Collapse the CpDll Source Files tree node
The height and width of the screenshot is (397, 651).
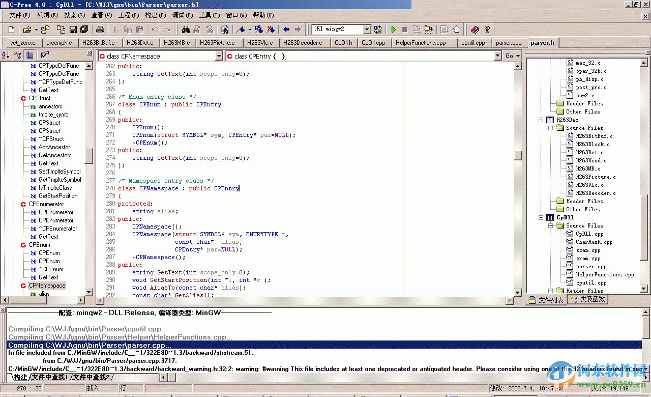click(x=550, y=225)
